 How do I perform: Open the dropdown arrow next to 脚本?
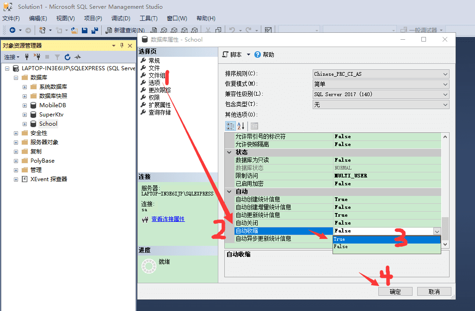(248, 55)
